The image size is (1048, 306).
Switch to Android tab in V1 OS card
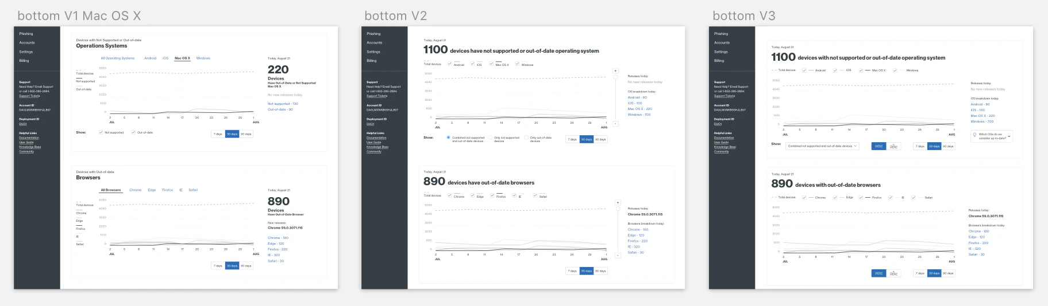[151, 58]
